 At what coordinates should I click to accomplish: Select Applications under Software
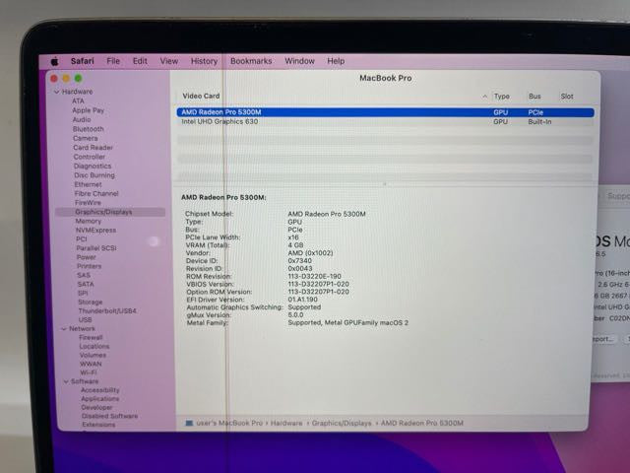point(100,399)
